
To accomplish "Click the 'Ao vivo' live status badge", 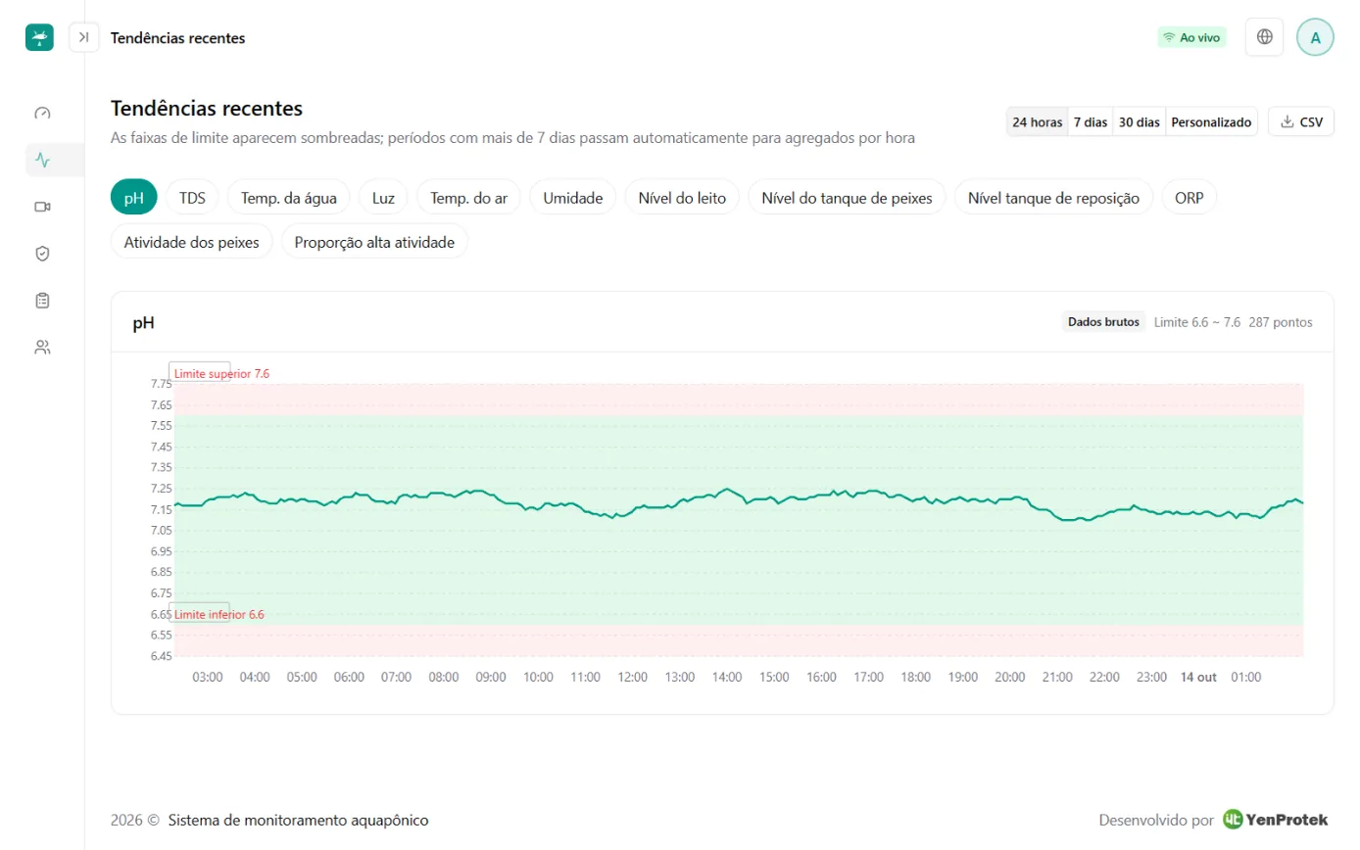I will click(x=1191, y=37).
